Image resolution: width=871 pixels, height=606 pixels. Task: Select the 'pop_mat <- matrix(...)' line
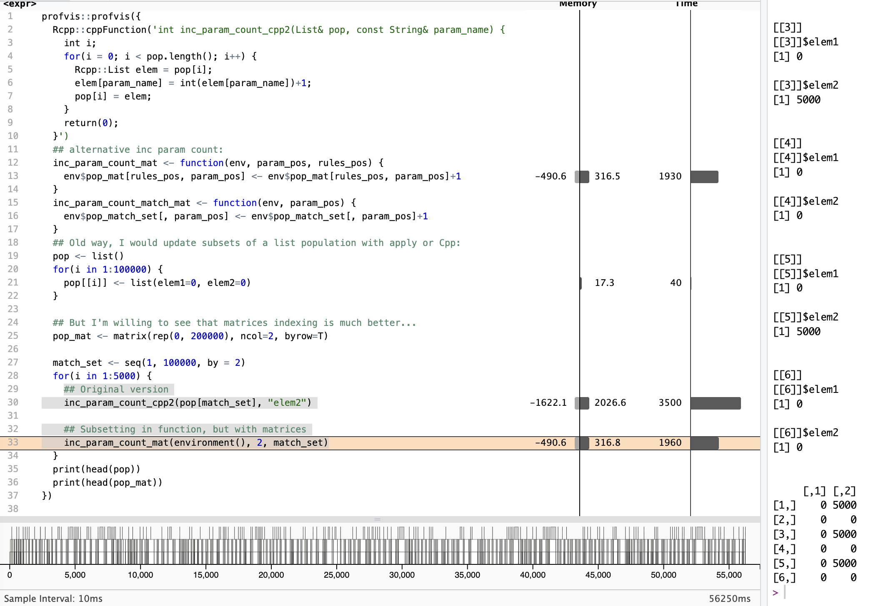(x=190, y=336)
